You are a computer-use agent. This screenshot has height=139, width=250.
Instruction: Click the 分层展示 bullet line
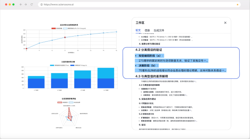coord(167,110)
